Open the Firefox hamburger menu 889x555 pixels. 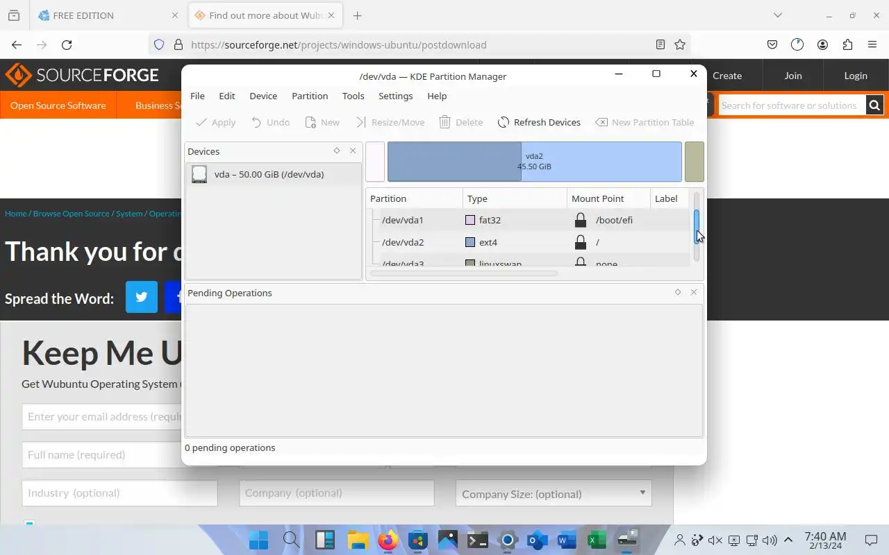(872, 44)
